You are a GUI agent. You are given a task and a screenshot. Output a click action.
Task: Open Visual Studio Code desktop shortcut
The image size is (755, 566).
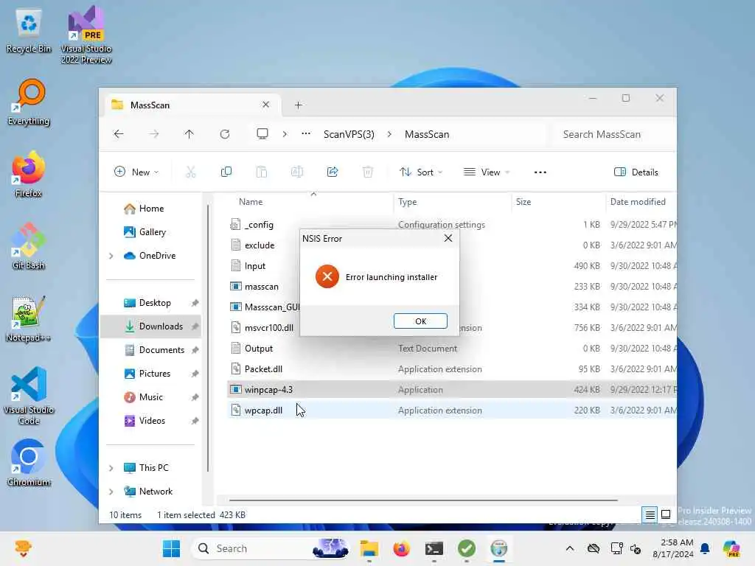[x=29, y=396]
